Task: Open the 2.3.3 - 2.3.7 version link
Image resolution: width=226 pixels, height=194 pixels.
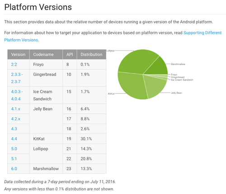Action: [17, 78]
